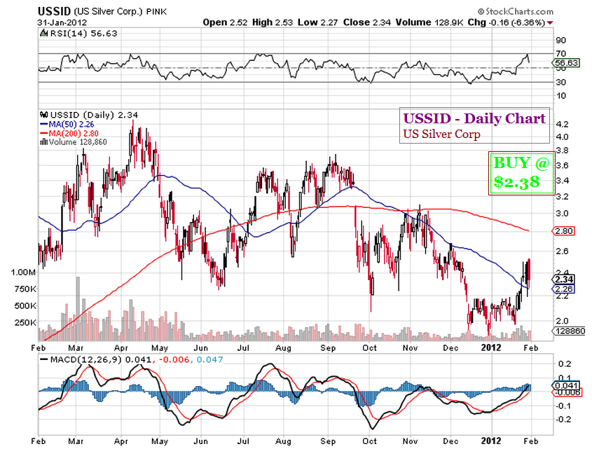Click the 3.0 price axis label

(562, 214)
